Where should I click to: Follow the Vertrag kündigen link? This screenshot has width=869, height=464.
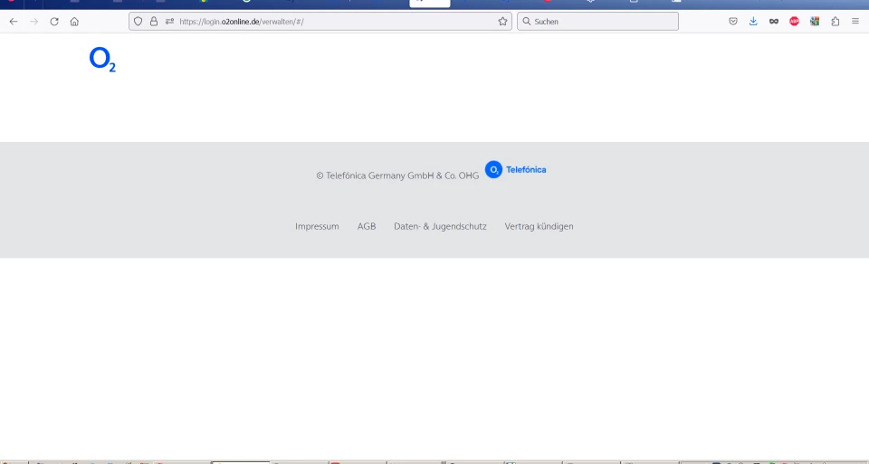click(x=539, y=226)
